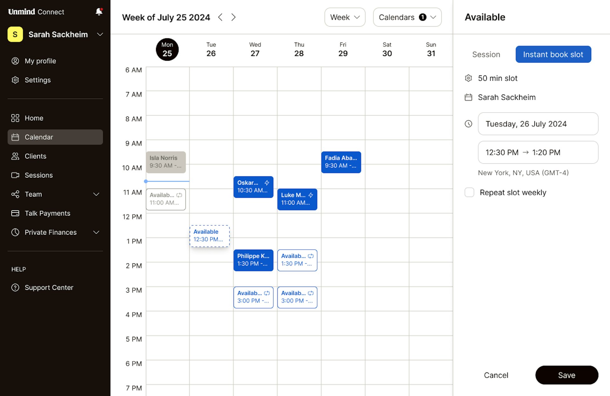This screenshot has width=610, height=396.
Task: Open Clients from the sidebar
Action: pyautogui.click(x=35, y=156)
